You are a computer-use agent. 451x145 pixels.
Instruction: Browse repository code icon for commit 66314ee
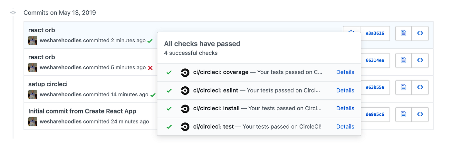pyautogui.click(x=420, y=60)
